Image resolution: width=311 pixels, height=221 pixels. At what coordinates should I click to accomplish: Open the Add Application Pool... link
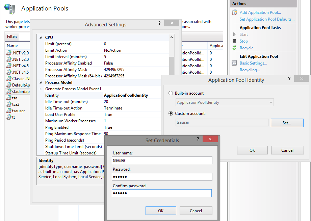pos(260,12)
